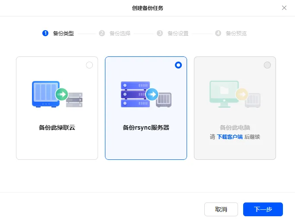The image size is (295, 224).
Task: Click the step 1 number circle icon
Action: (x=45, y=33)
